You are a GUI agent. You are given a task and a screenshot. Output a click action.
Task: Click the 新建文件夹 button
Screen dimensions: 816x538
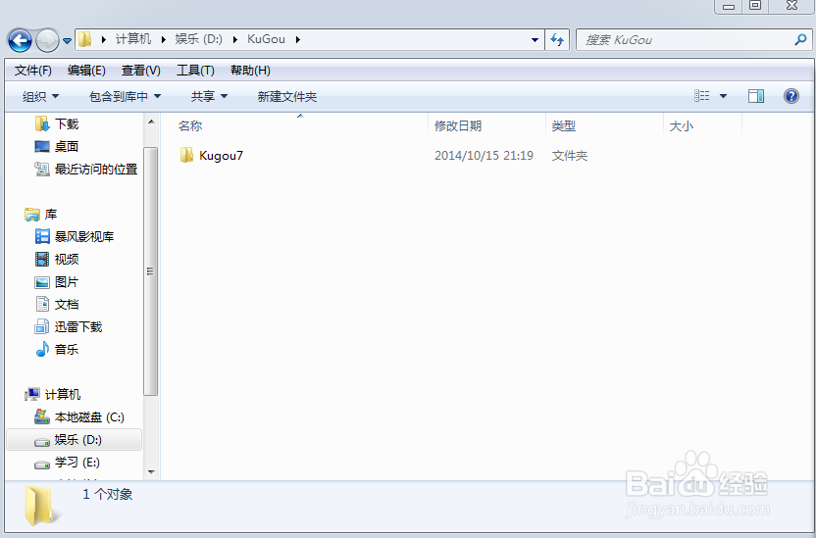pyautogui.click(x=286, y=96)
